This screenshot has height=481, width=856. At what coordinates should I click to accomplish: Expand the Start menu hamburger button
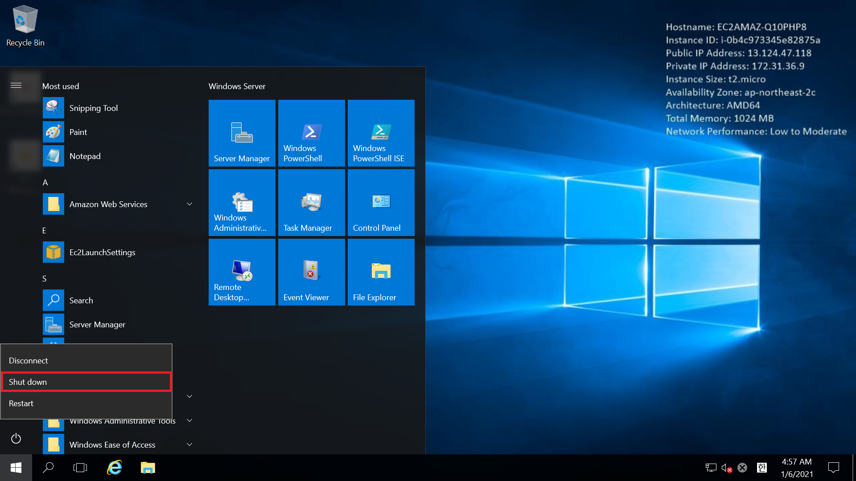(x=16, y=86)
